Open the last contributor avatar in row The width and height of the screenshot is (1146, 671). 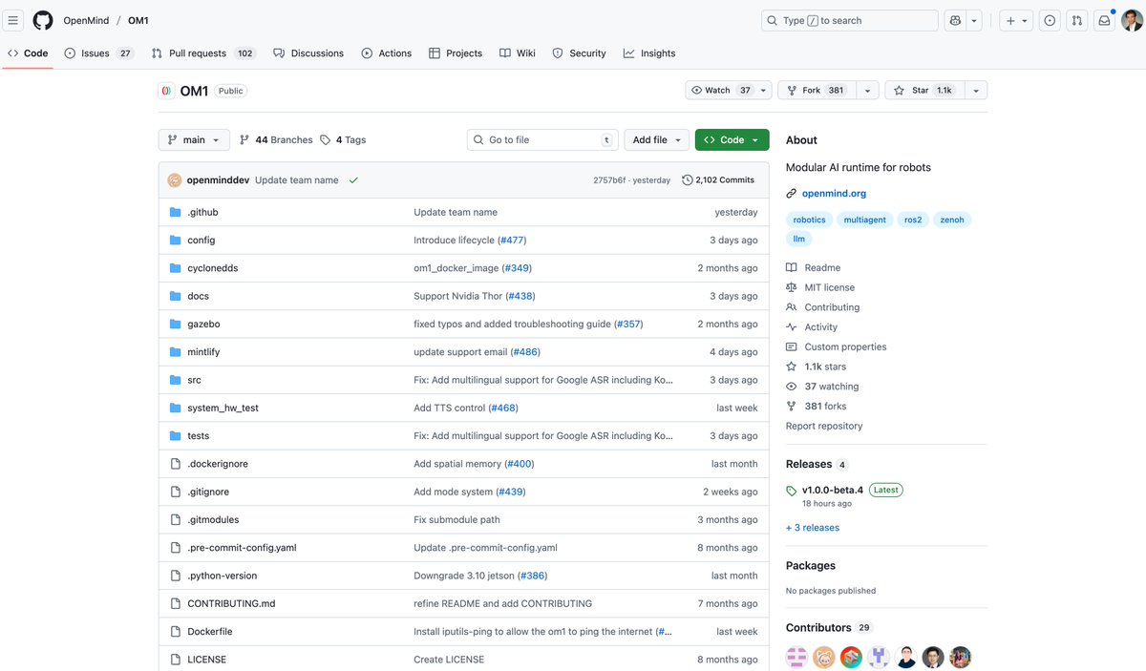coord(961,657)
